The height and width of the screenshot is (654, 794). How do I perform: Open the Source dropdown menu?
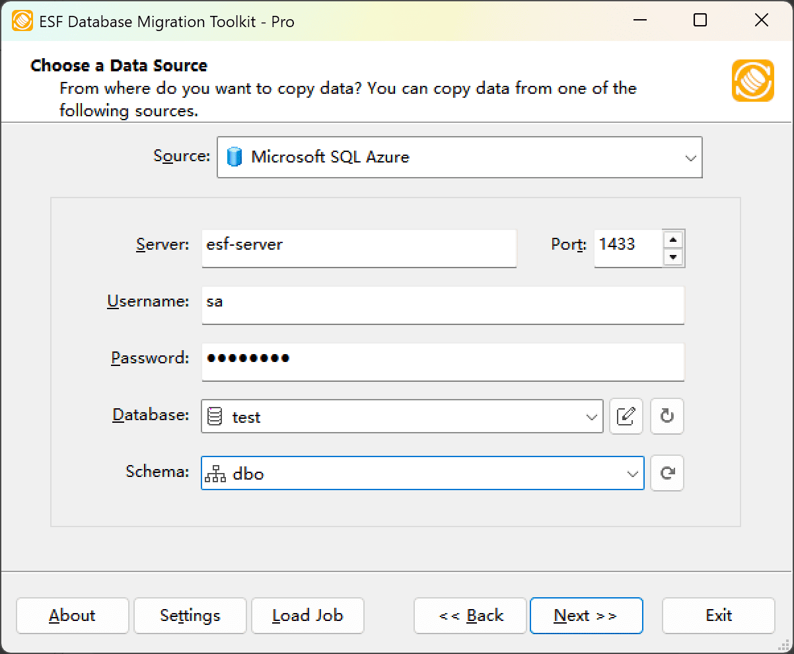tap(690, 157)
